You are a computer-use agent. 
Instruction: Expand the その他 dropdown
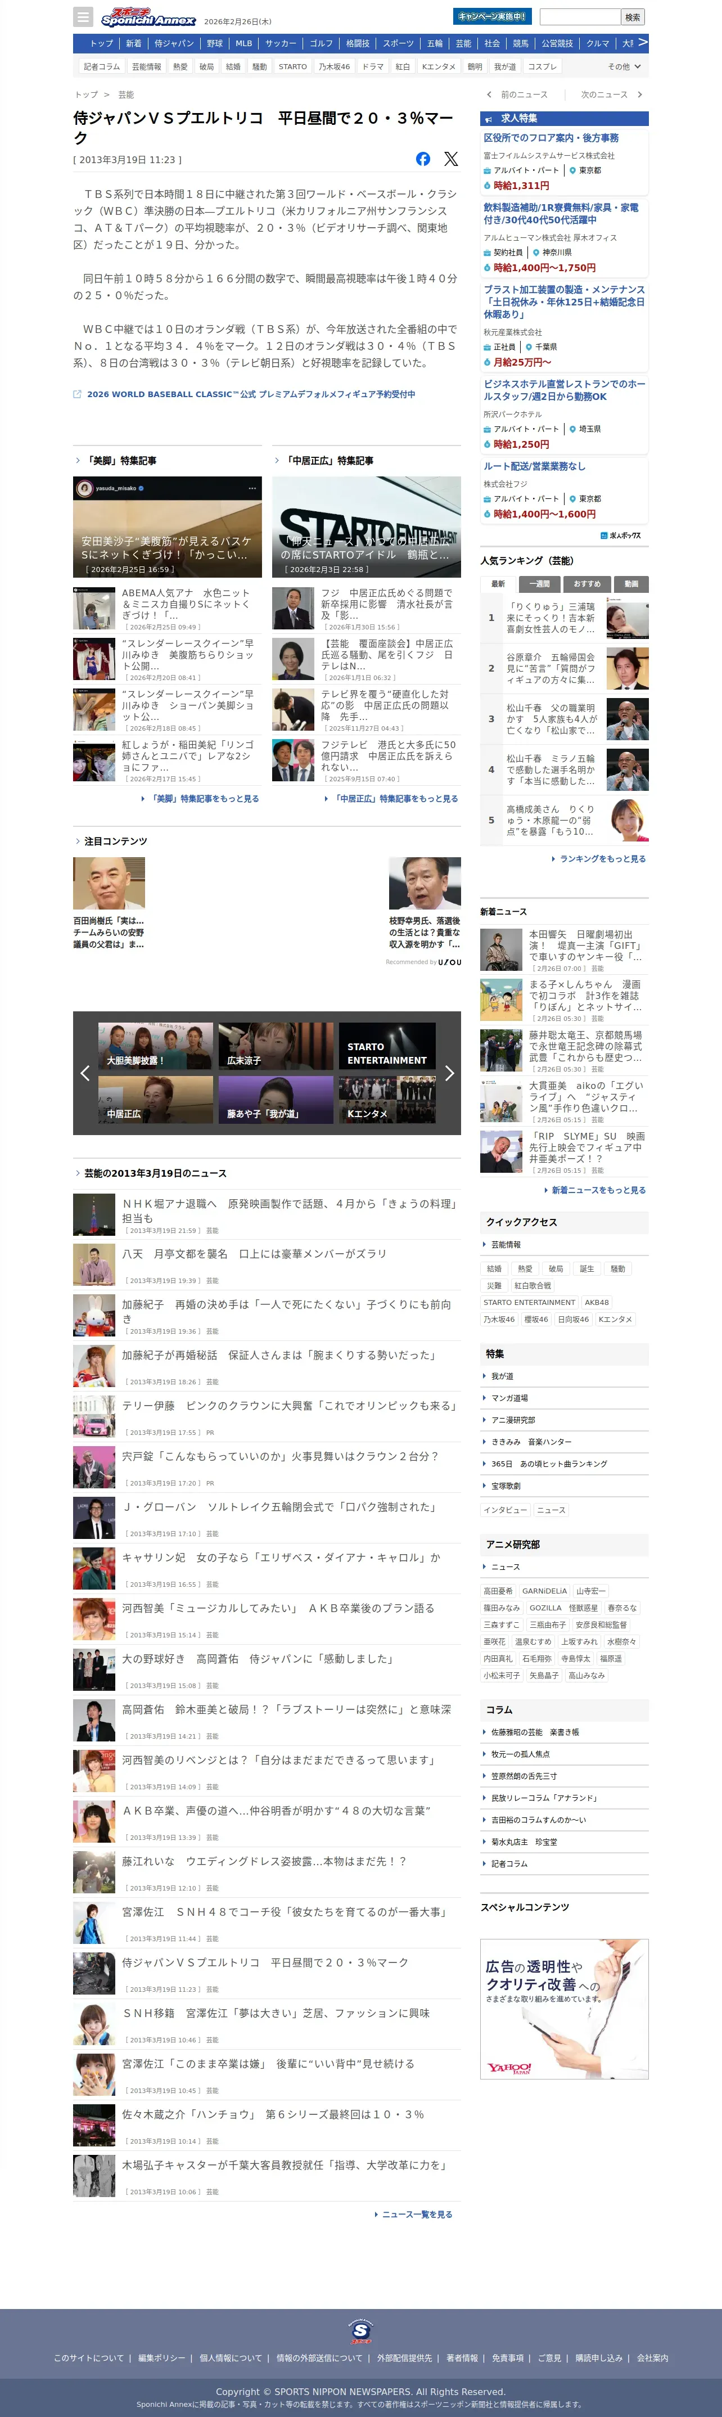click(625, 66)
